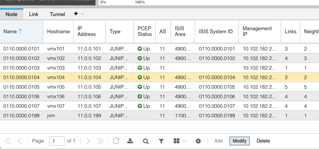
Task: Click hostname jvm cell
Action: pyautogui.click(x=58, y=115)
